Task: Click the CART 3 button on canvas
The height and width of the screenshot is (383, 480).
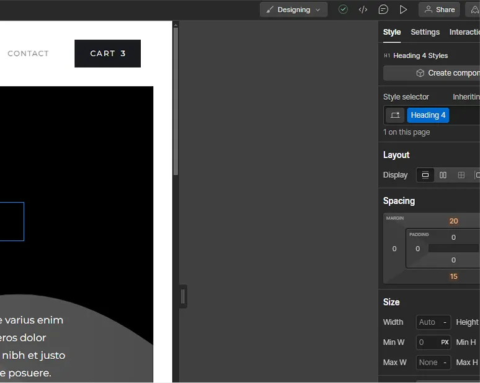Action: tap(108, 53)
